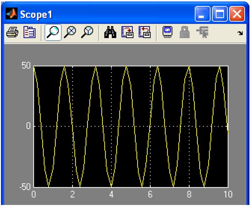Minimize the Scope1 window
This screenshot has height=207, width=251.
point(202,14)
